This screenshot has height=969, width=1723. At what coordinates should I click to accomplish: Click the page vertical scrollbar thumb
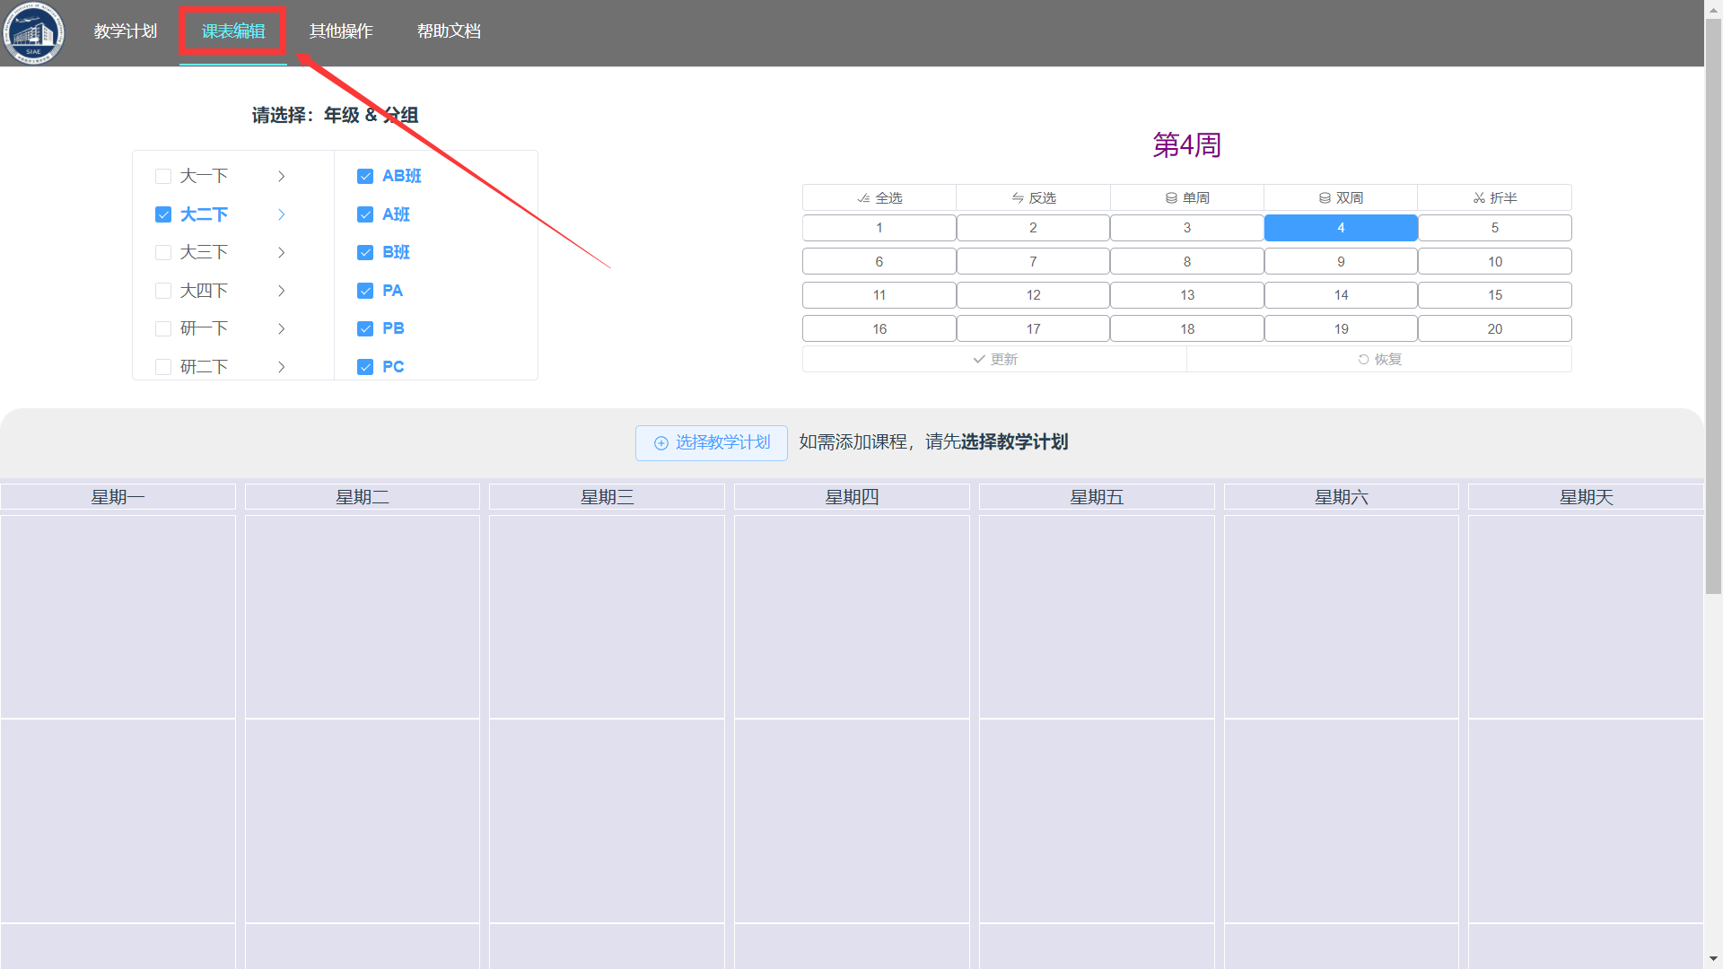coord(1713,305)
